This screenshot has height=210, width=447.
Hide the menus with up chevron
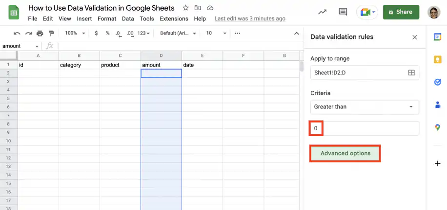[x=297, y=34]
